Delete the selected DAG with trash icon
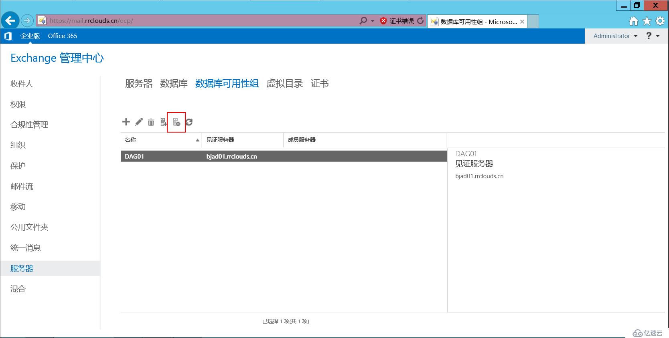This screenshot has height=338, width=669. [x=151, y=122]
